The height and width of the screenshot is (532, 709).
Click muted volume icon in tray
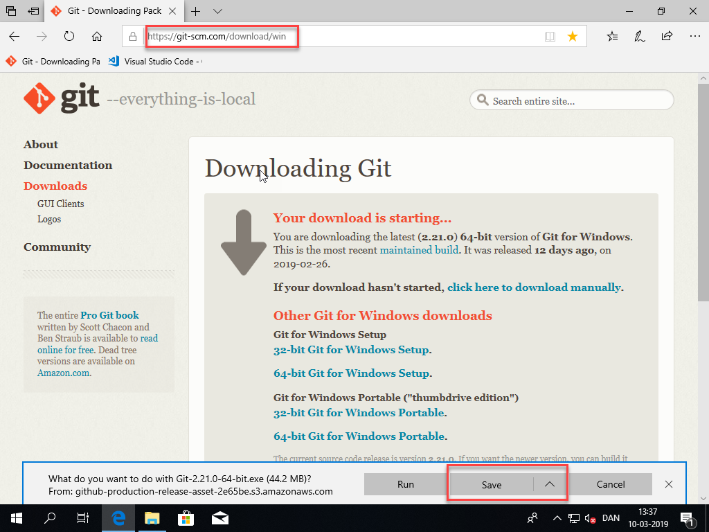591,518
